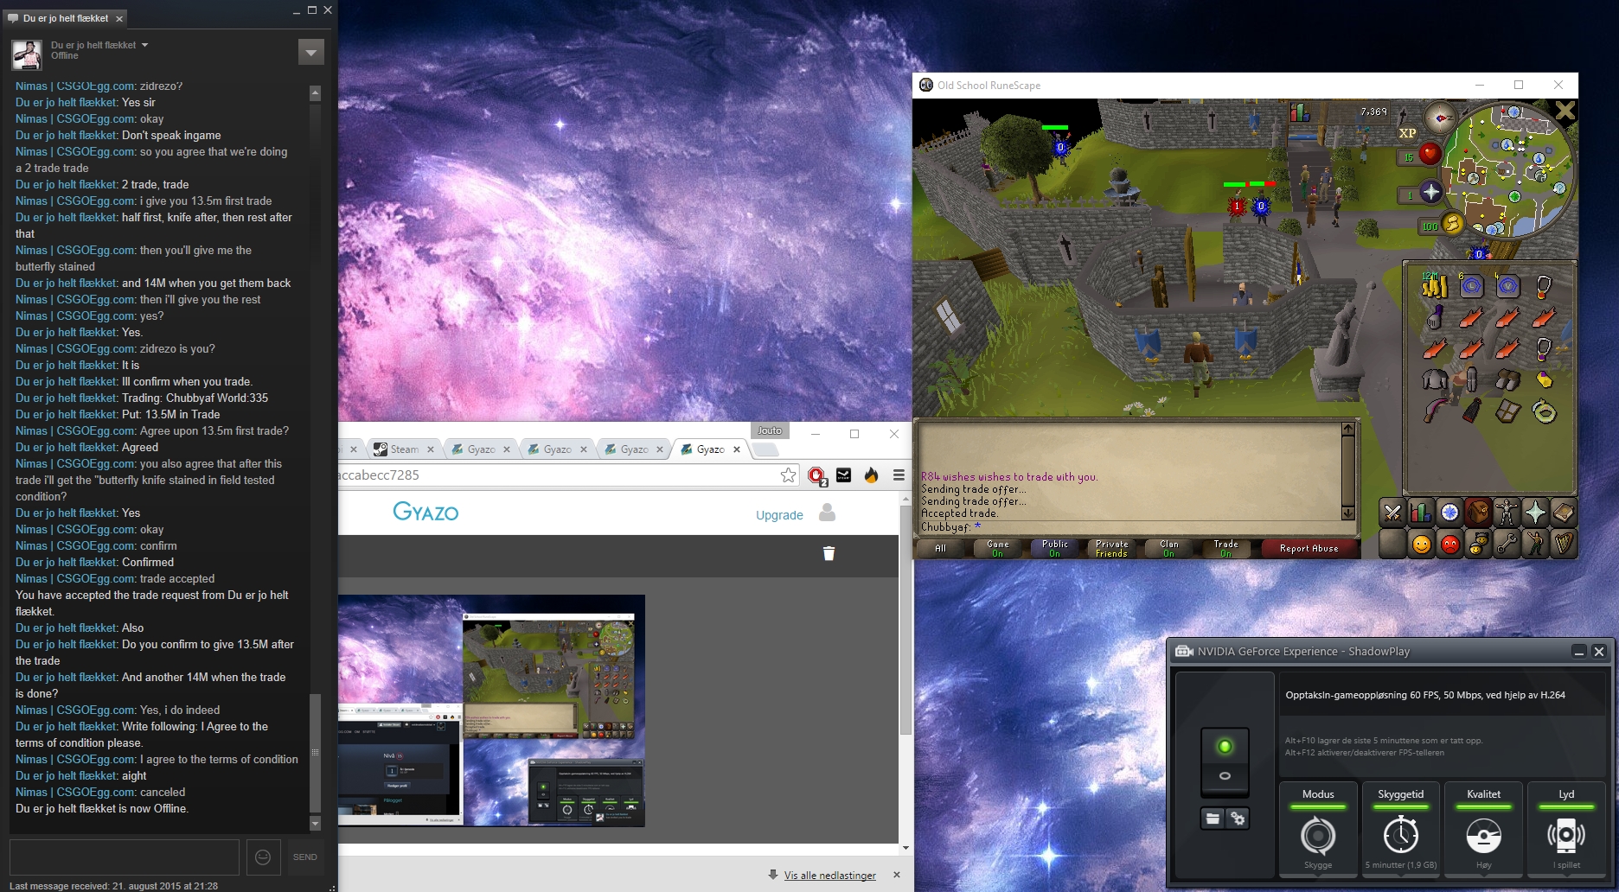The image size is (1619, 892).
Task: Click the Steam extension icon in browser toolbar
Action: coord(843,475)
